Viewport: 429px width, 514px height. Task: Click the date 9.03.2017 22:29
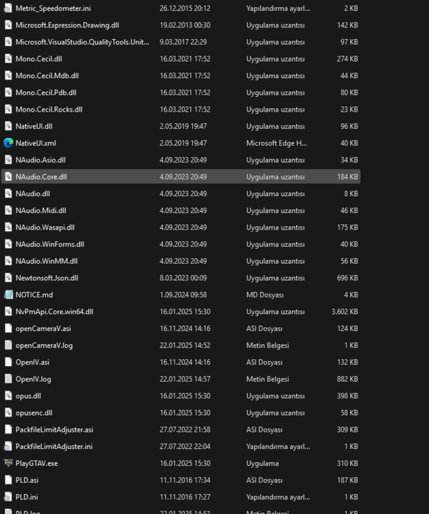coord(183,42)
